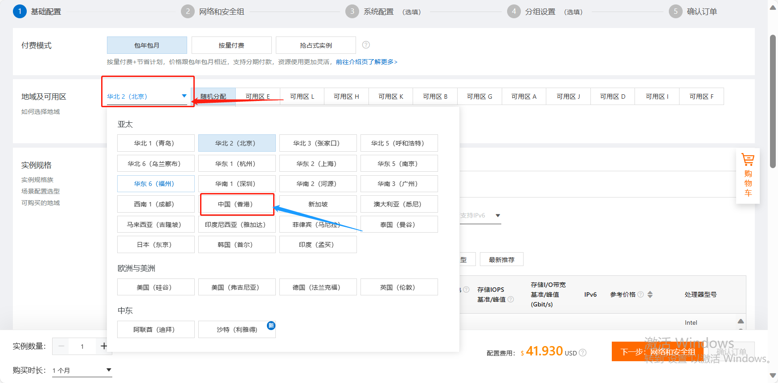
Task: Select region 华东 1（杭州）
Action: click(237, 164)
